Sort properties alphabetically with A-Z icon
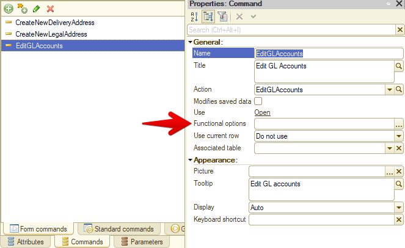Screen dimensions: 405x248 (194, 16)
